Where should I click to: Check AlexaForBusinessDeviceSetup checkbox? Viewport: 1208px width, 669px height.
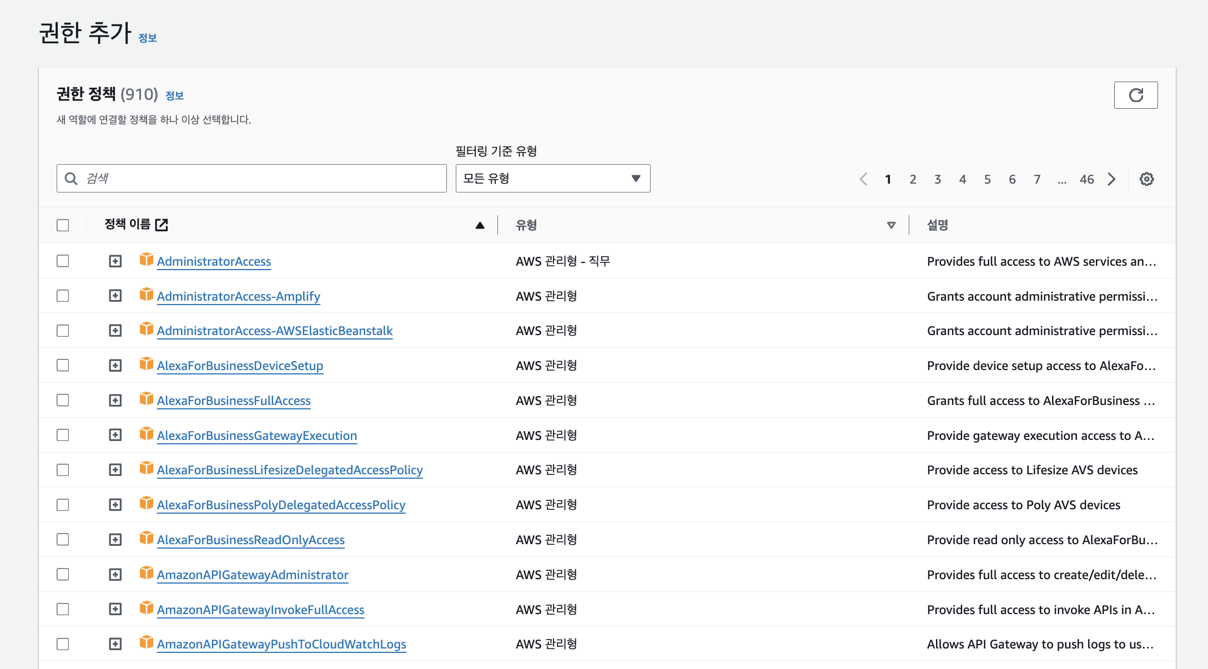click(x=63, y=365)
